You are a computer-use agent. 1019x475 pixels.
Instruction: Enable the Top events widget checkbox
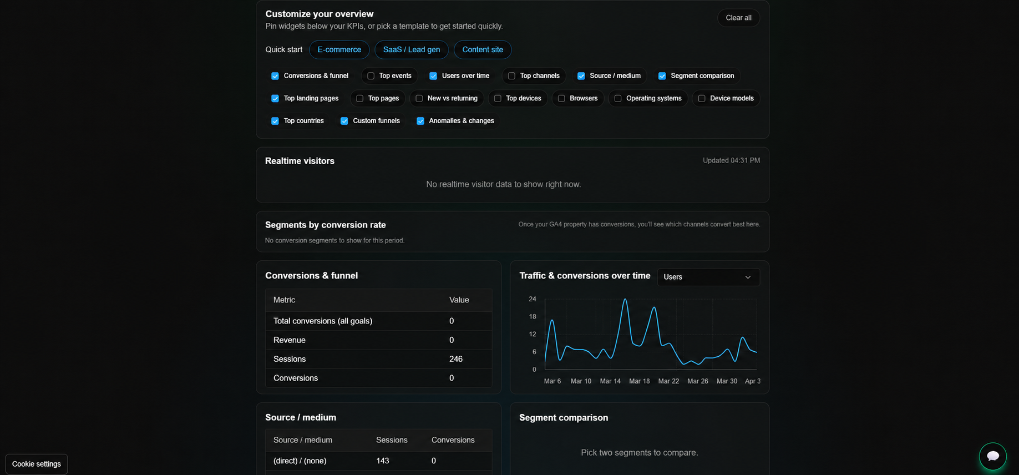(x=371, y=76)
